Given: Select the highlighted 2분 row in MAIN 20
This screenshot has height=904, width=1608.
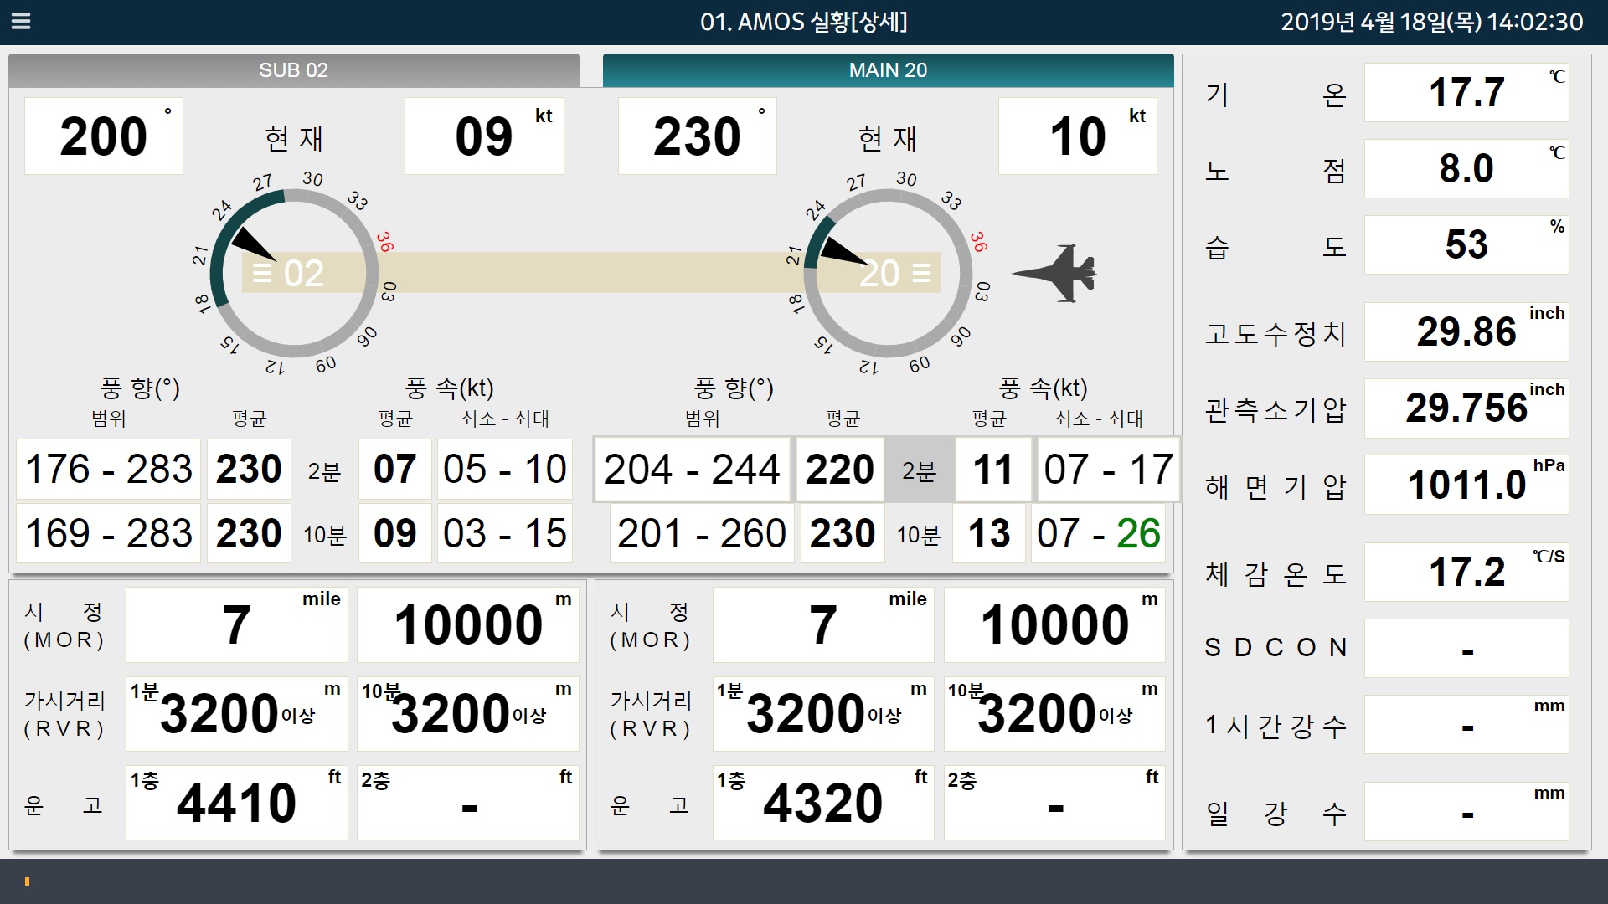Looking at the screenshot, I should click(919, 470).
